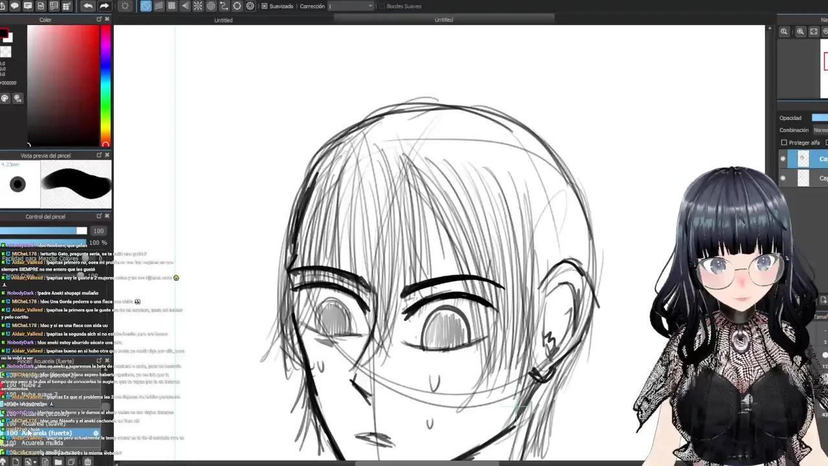Click the Redo arrow in toolbar
The height and width of the screenshot is (466, 828).
[x=103, y=6]
